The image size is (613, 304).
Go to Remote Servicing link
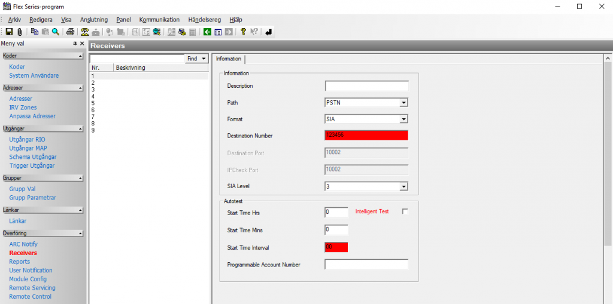[x=32, y=288]
